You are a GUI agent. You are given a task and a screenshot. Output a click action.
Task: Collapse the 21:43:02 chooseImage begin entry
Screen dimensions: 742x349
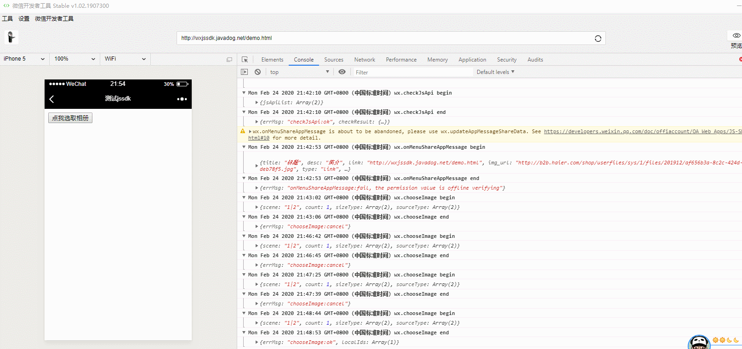pyautogui.click(x=244, y=197)
